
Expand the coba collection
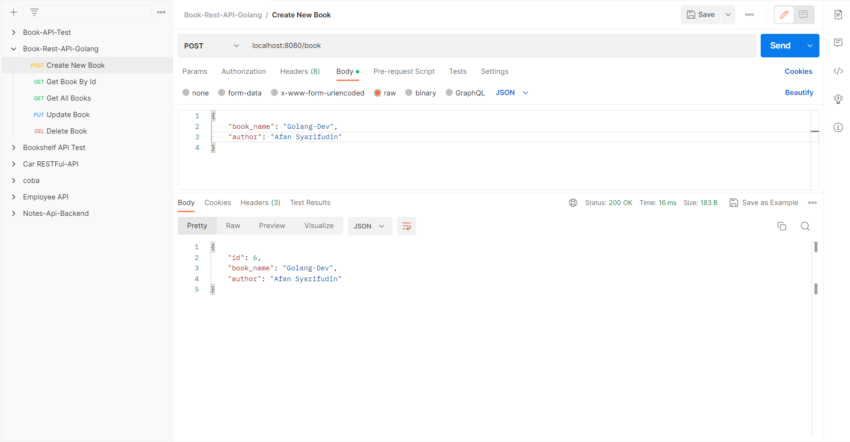(x=14, y=181)
